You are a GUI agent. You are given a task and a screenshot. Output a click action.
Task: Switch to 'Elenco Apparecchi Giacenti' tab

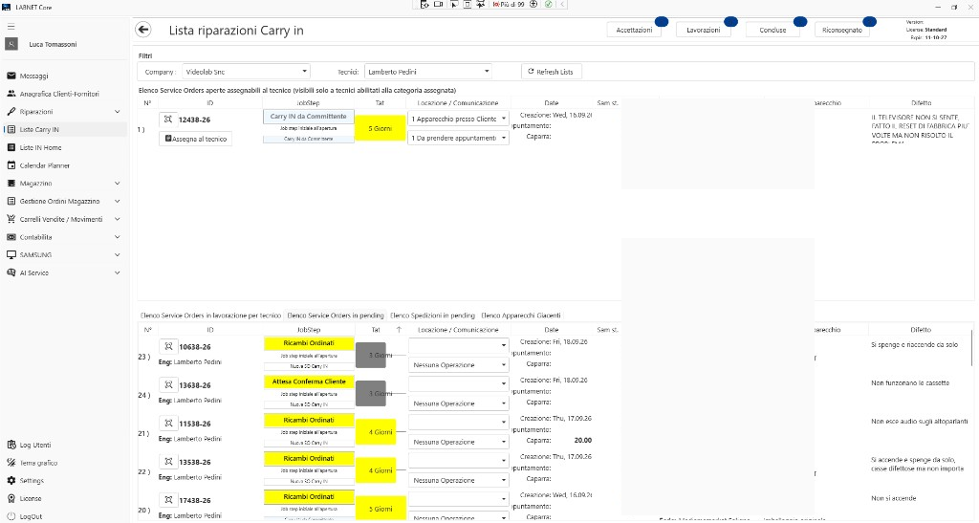tap(521, 316)
